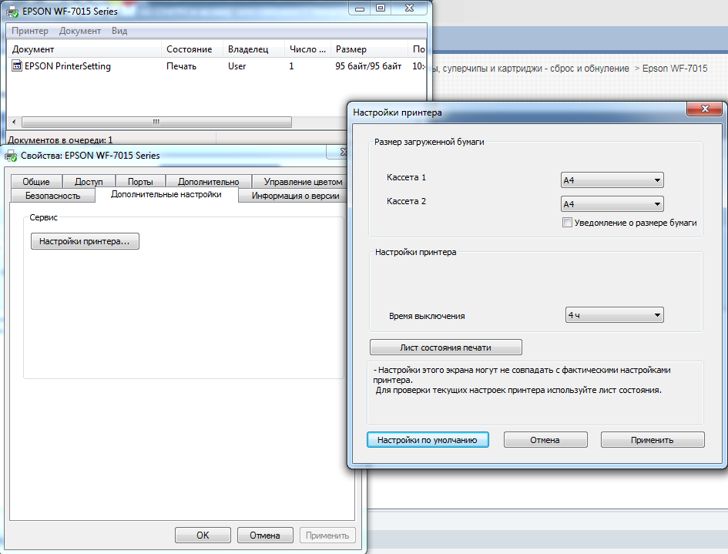Click the greyed Применить button in the Свойства window
Screen dimensions: 728x554
coord(327,535)
